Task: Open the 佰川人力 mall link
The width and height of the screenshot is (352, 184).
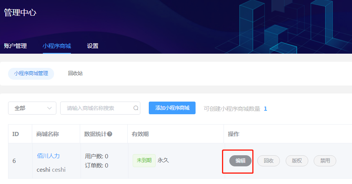Action: [48, 156]
